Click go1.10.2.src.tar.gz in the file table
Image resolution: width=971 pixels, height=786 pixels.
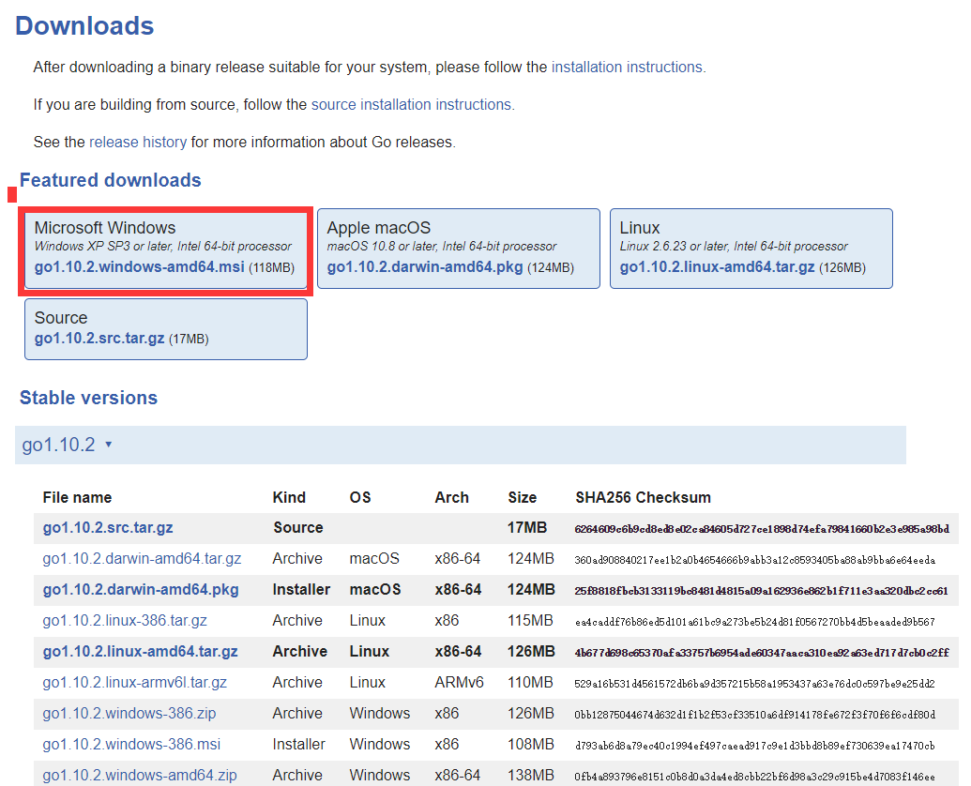click(x=108, y=528)
